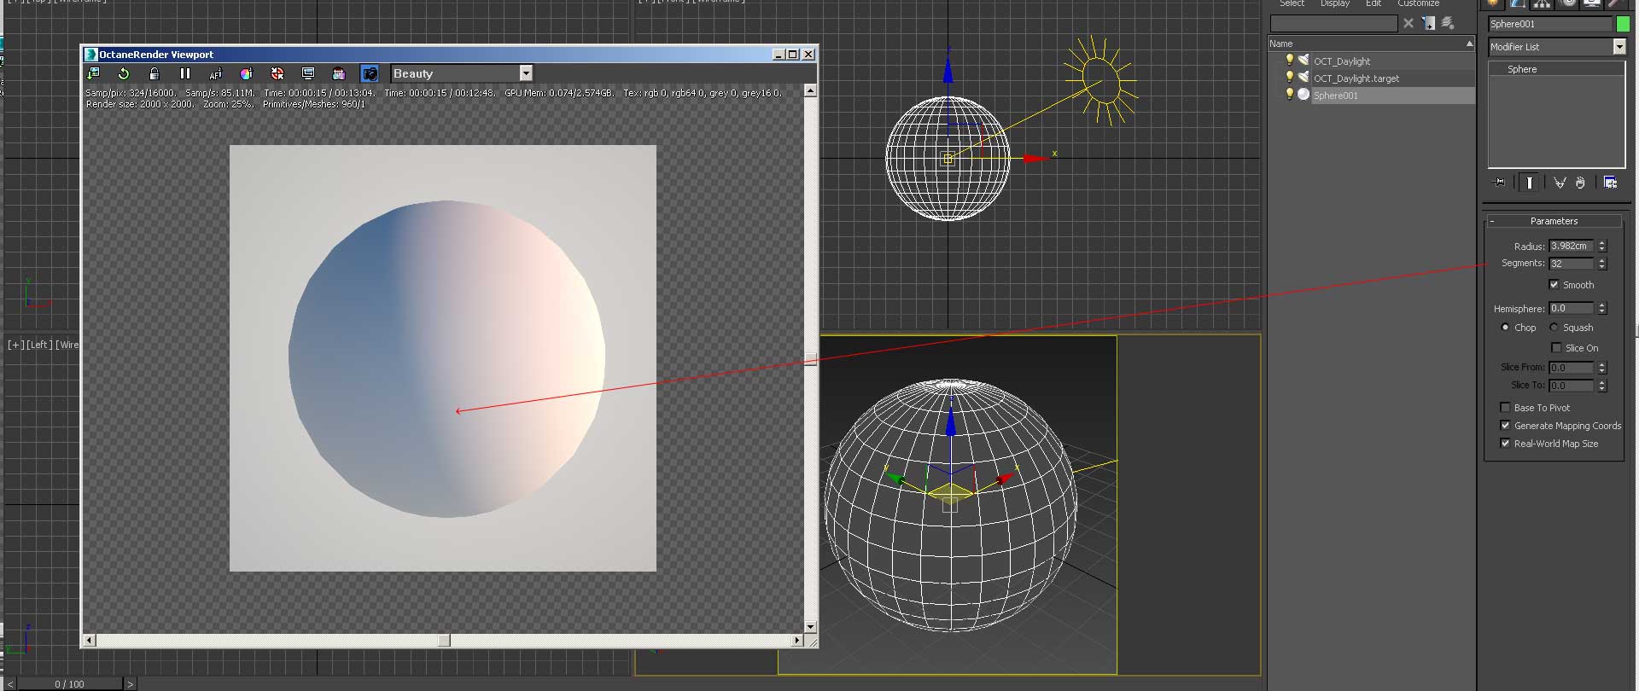Sort the list by the Name column header
The width and height of the screenshot is (1639, 691).
pos(1371,44)
